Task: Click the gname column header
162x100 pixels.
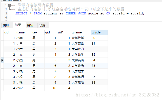Action: pos(81,32)
